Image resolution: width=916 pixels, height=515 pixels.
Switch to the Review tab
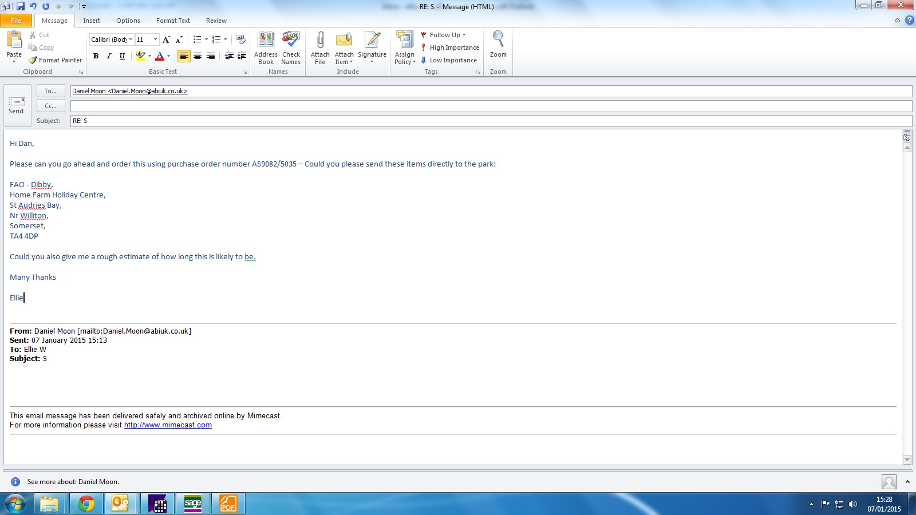[x=216, y=21]
